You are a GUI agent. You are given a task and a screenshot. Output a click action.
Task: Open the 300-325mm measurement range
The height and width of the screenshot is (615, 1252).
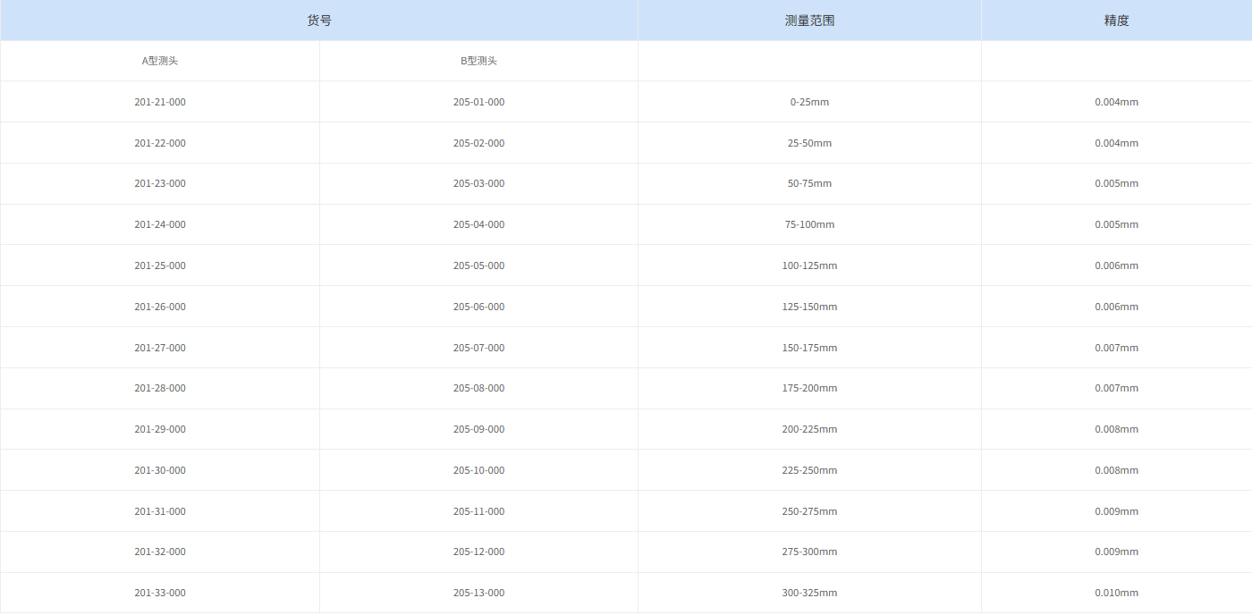809,592
